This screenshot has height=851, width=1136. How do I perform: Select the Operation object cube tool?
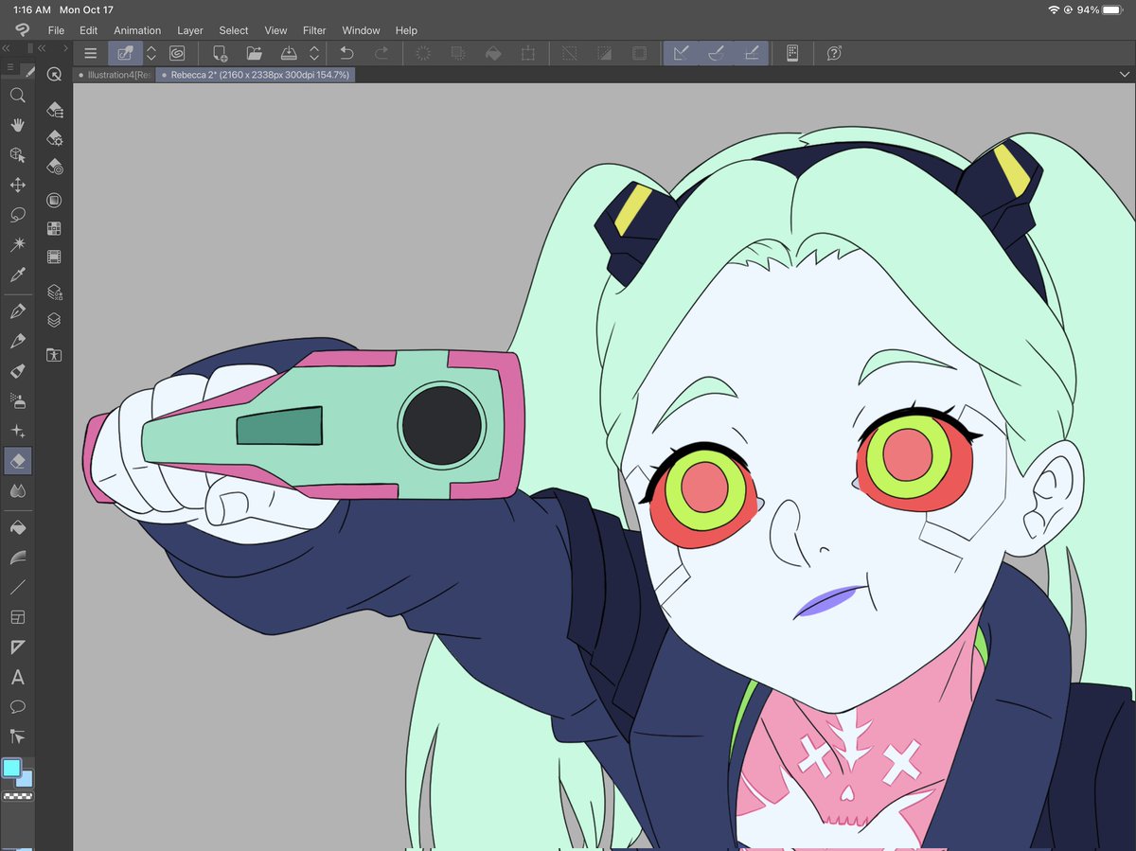click(x=17, y=154)
